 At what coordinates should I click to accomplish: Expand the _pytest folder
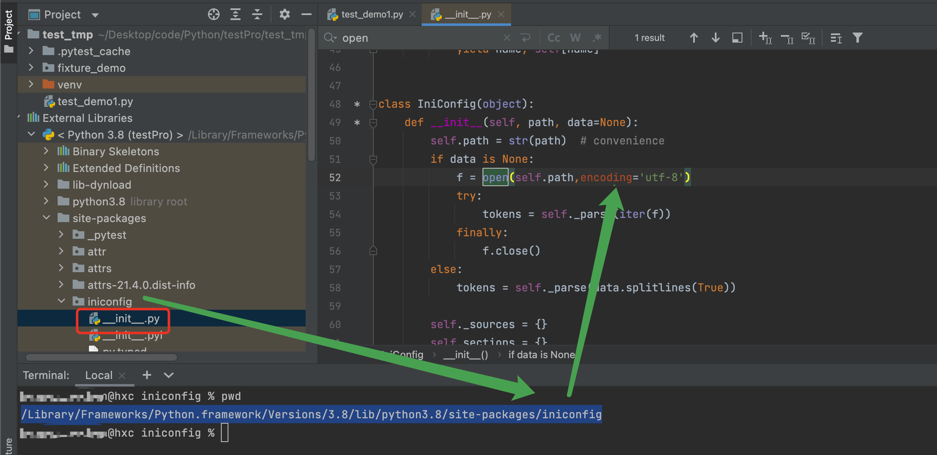[x=61, y=235]
